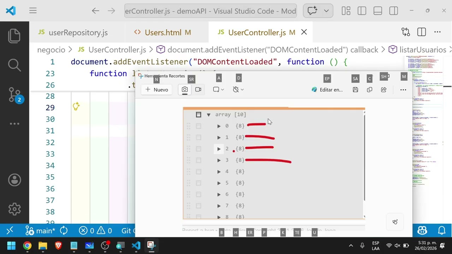Toggle touch writing in Snipping Tool
The height and width of the screenshot is (254, 452).
pyautogui.click(x=395, y=222)
